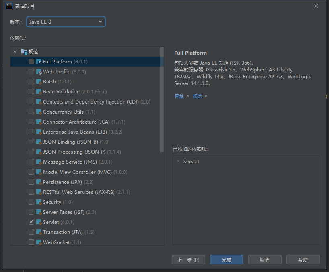Select Server Faces (JSF) row text
This screenshot has height=272, width=329.
pyautogui.click(x=70, y=212)
